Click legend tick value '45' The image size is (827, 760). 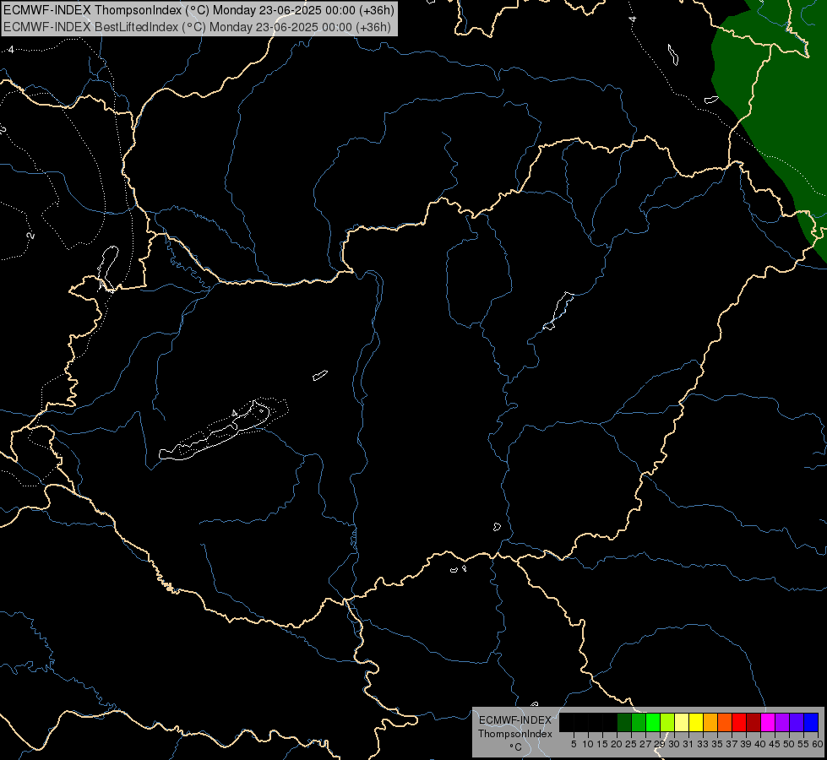point(775,744)
